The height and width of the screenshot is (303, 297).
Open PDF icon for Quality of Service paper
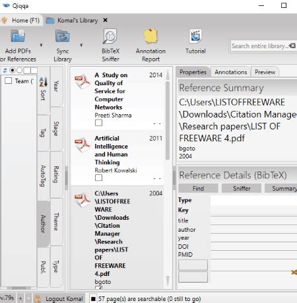[x=82, y=81]
